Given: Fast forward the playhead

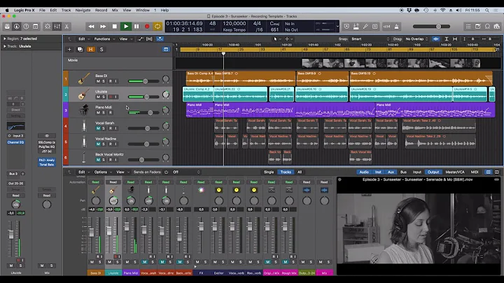Looking at the screenshot, I should click(103, 27).
